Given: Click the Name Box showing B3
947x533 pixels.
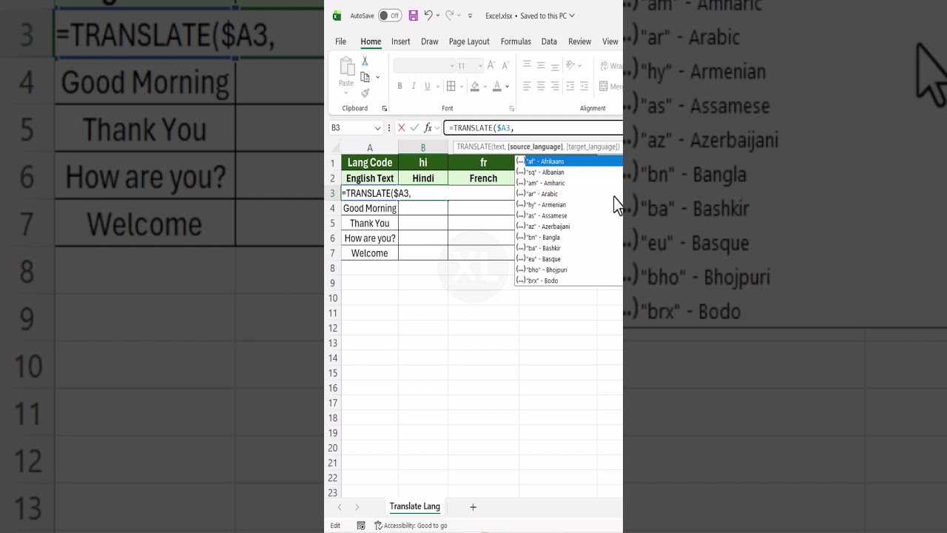Looking at the screenshot, I should point(356,128).
